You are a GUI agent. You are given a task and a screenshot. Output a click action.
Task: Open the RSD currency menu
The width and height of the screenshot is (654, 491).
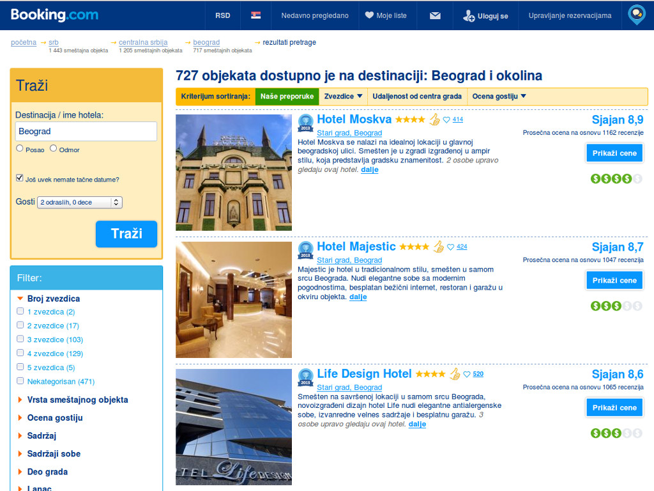tap(223, 15)
